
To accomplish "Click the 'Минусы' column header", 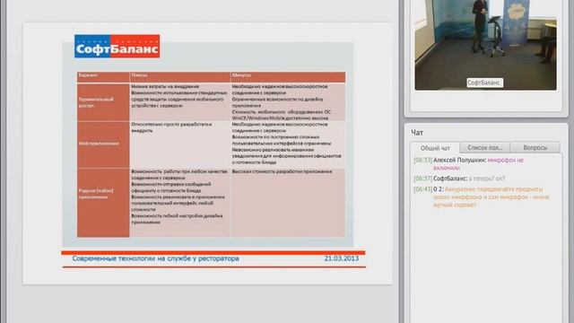I will click(x=288, y=76).
